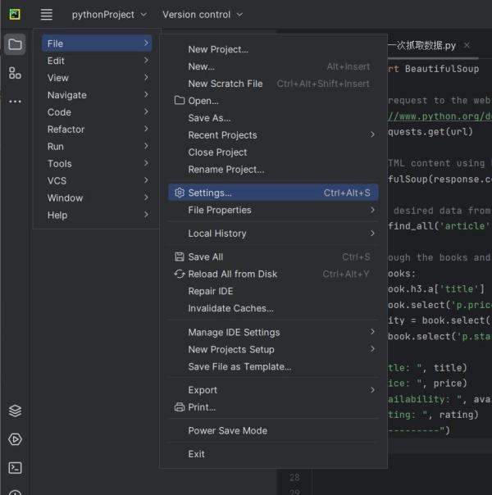This screenshot has width=492, height=495.
Task: Click the More tool windows ellipsis
Action: click(x=15, y=102)
